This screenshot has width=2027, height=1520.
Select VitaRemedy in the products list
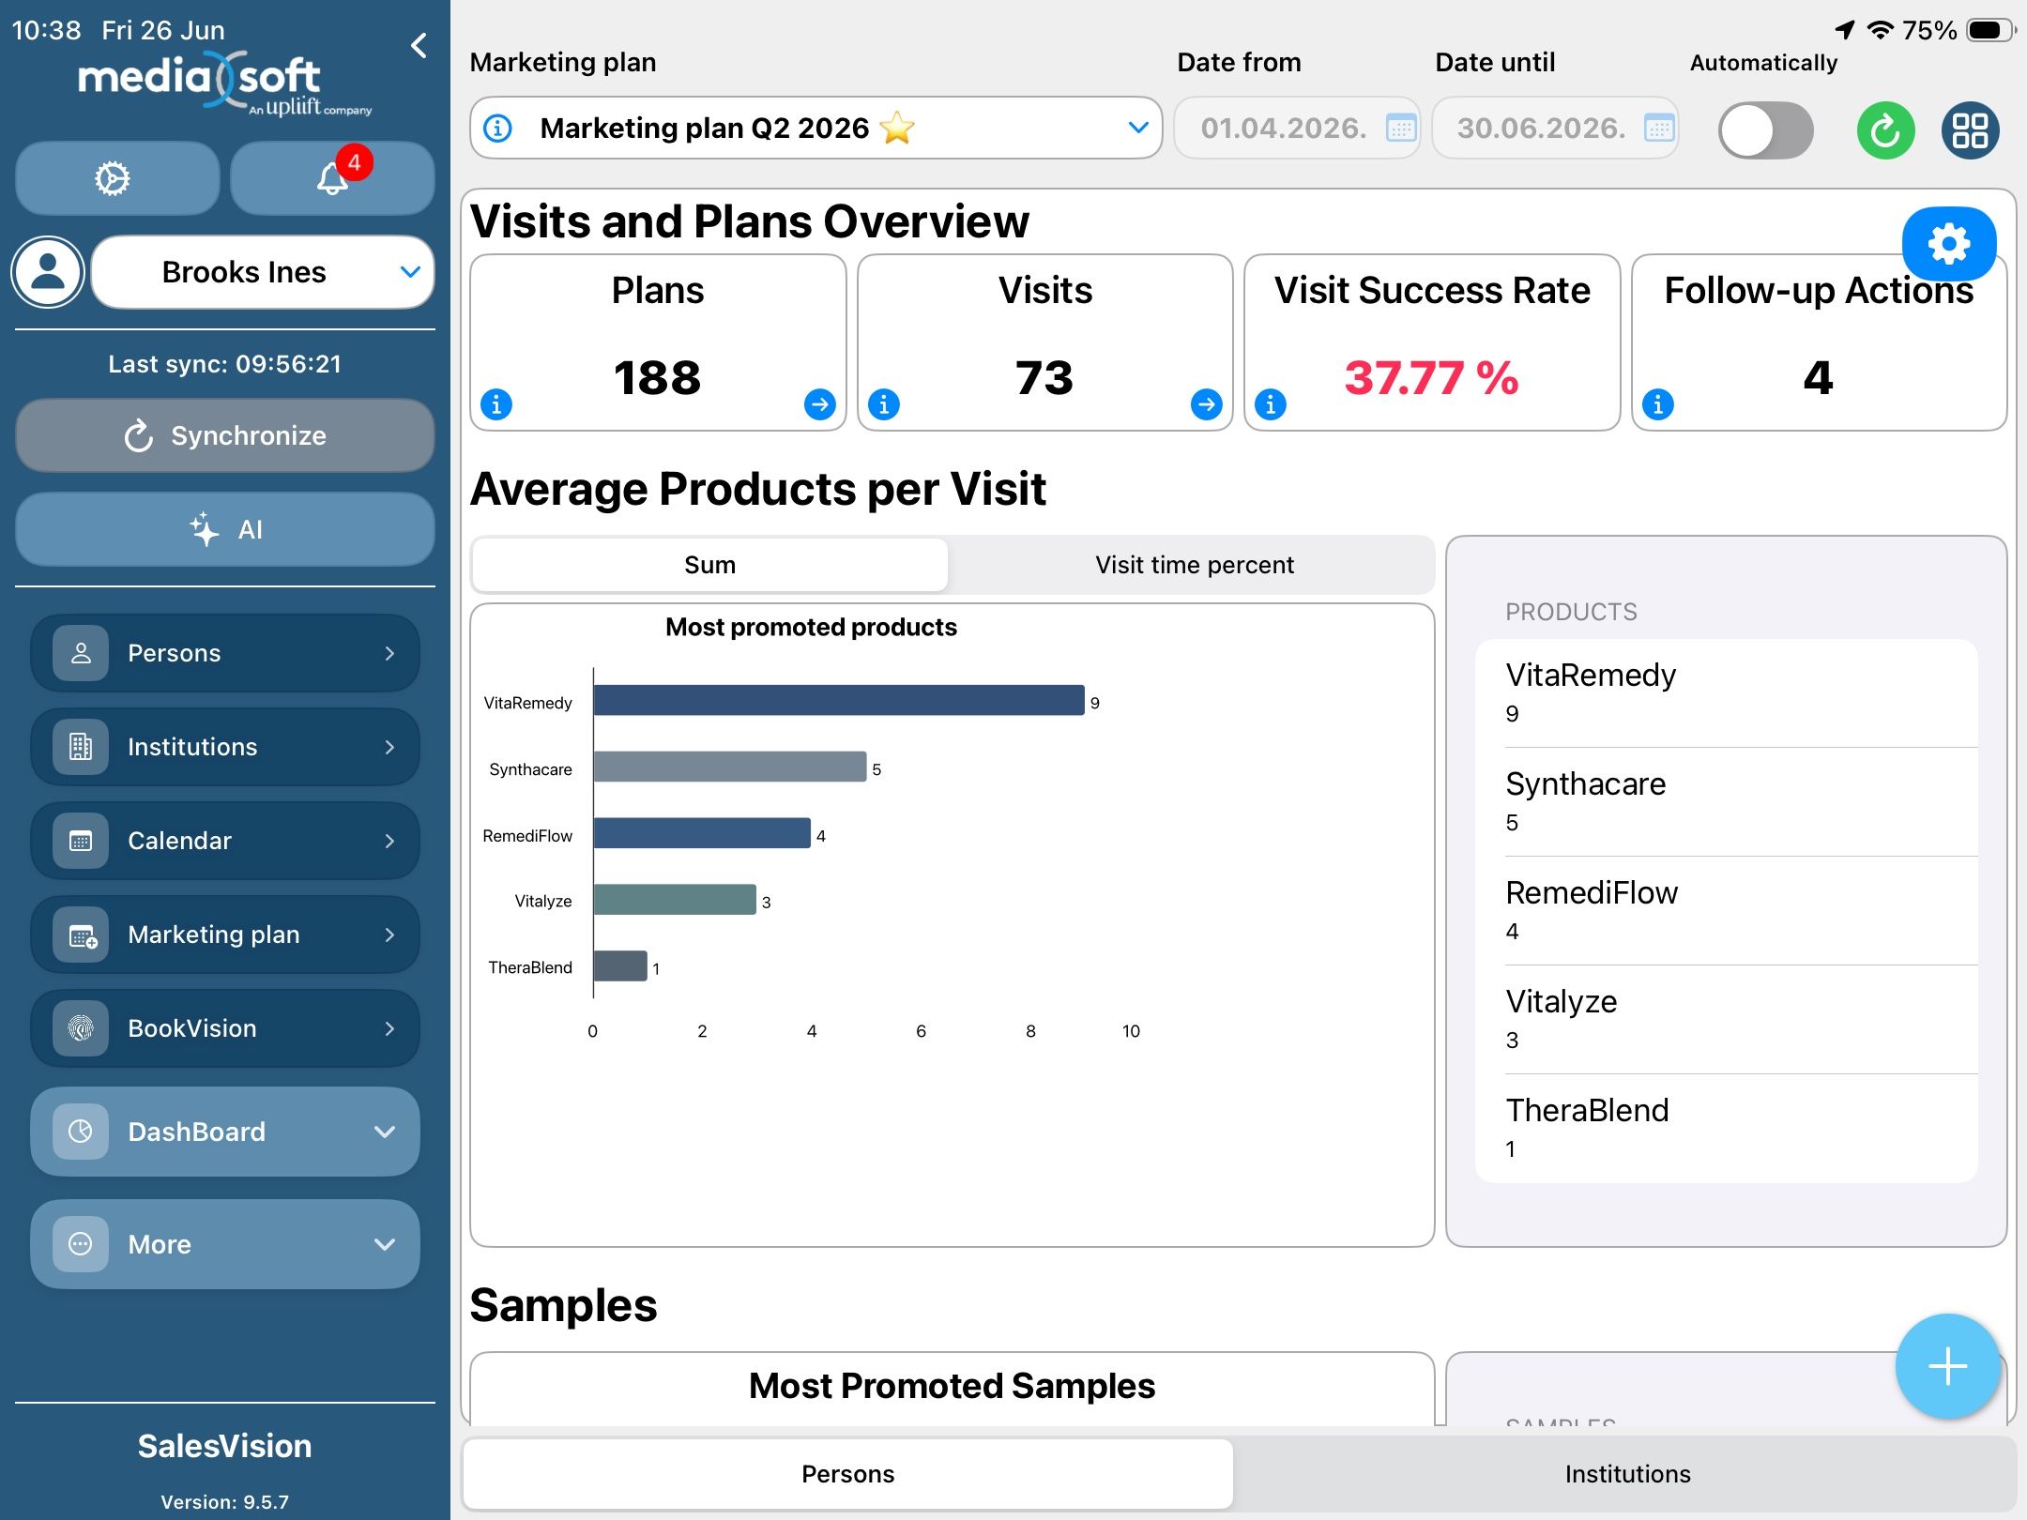click(1727, 693)
